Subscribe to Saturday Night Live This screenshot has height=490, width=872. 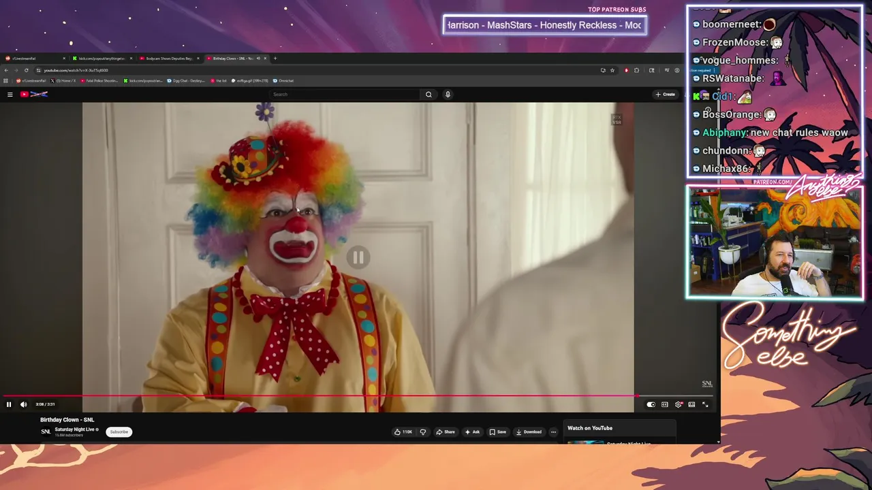point(119,431)
